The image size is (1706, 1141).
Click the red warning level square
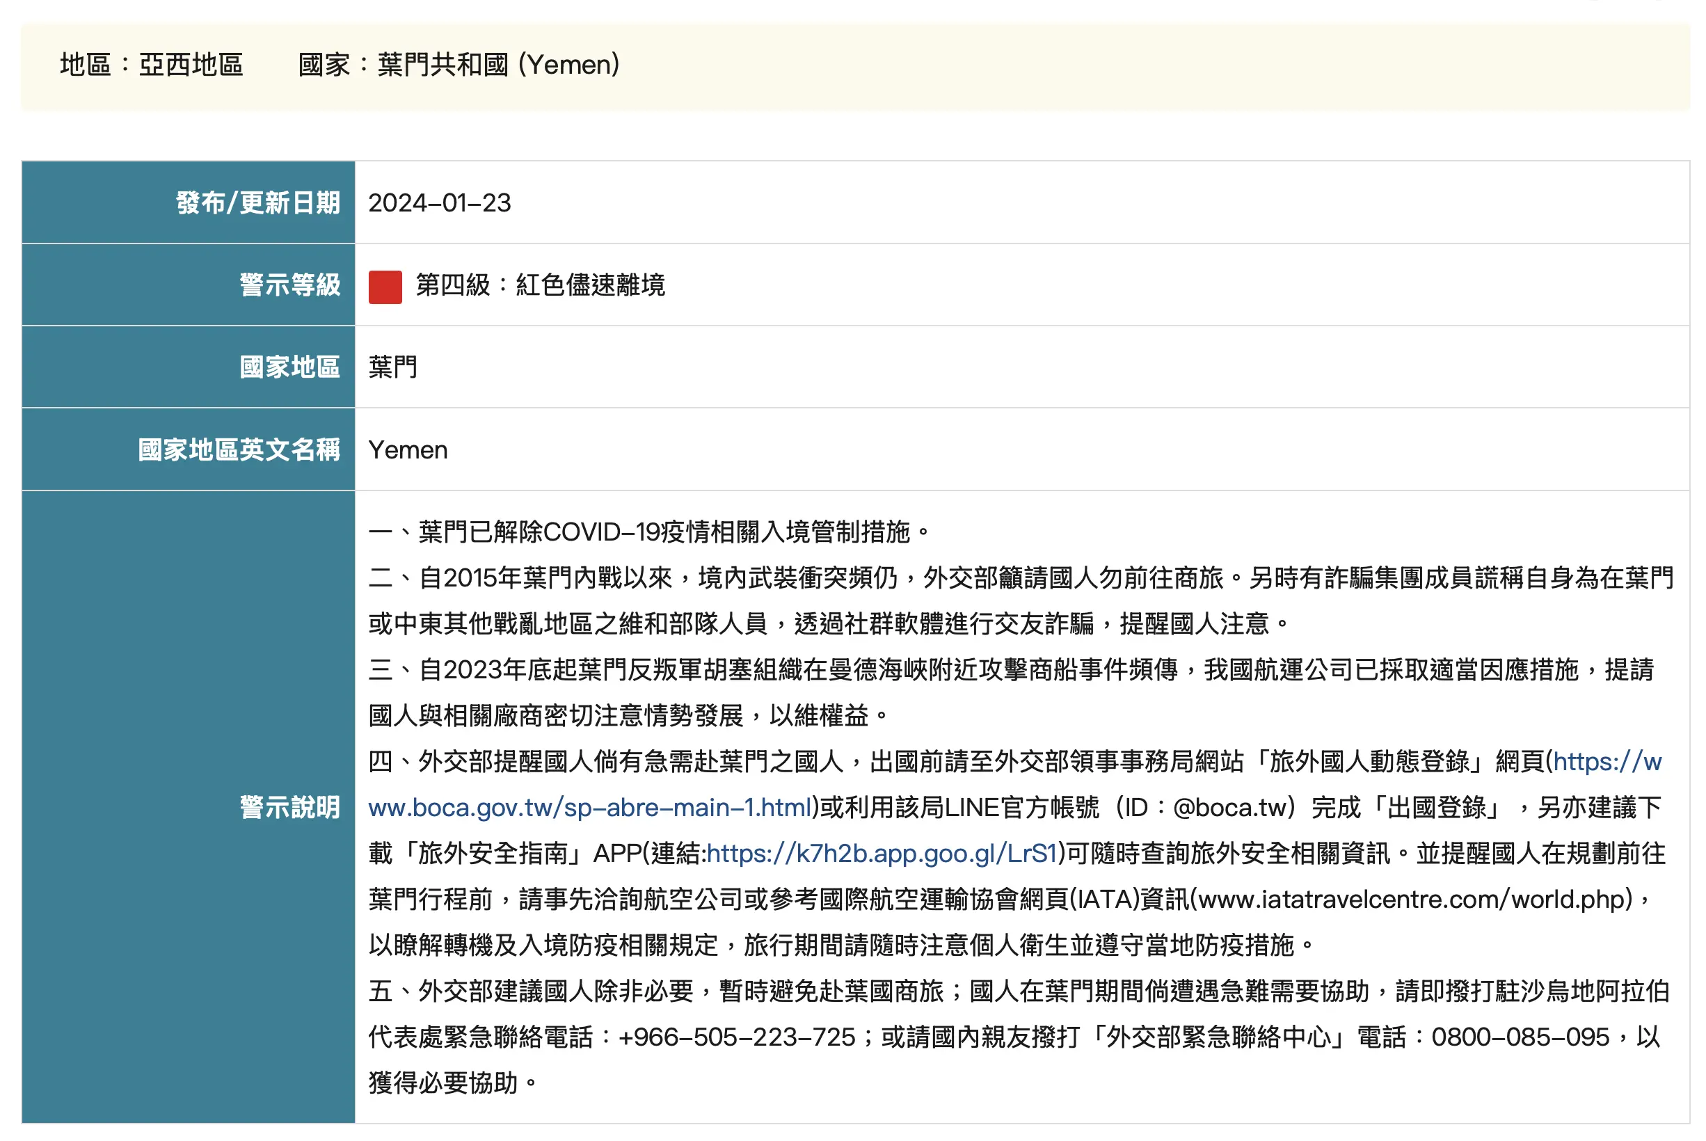click(385, 285)
